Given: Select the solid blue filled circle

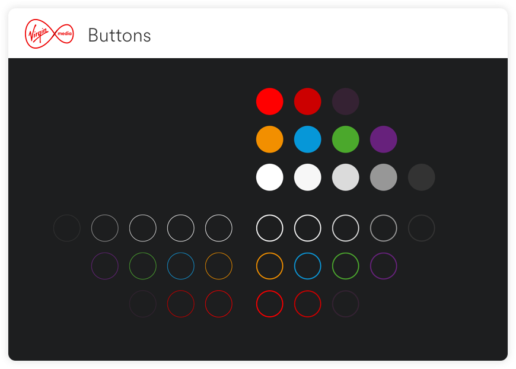Looking at the screenshot, I should pos(308,139).
